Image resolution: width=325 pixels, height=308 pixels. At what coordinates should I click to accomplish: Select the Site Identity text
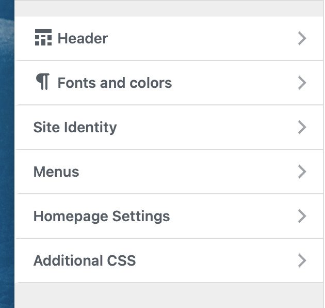[75, 127]
